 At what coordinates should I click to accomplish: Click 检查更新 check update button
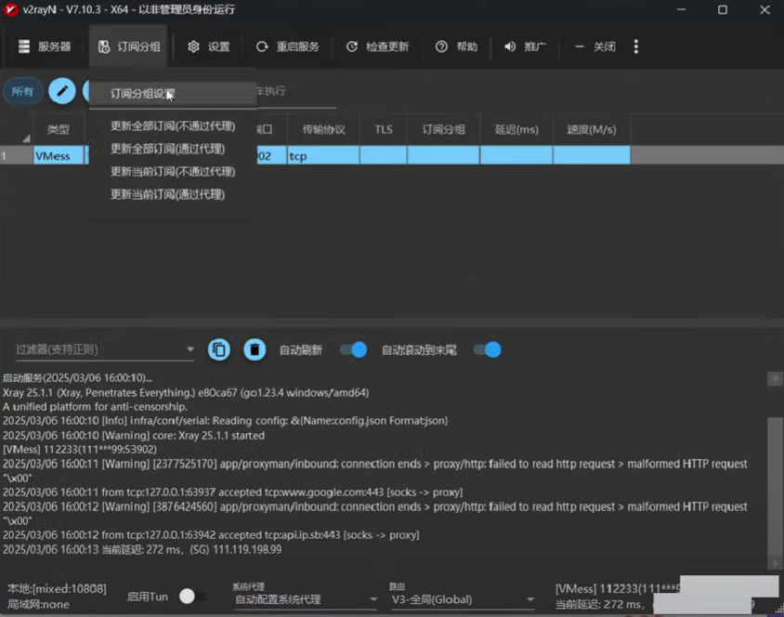point(377,46)
